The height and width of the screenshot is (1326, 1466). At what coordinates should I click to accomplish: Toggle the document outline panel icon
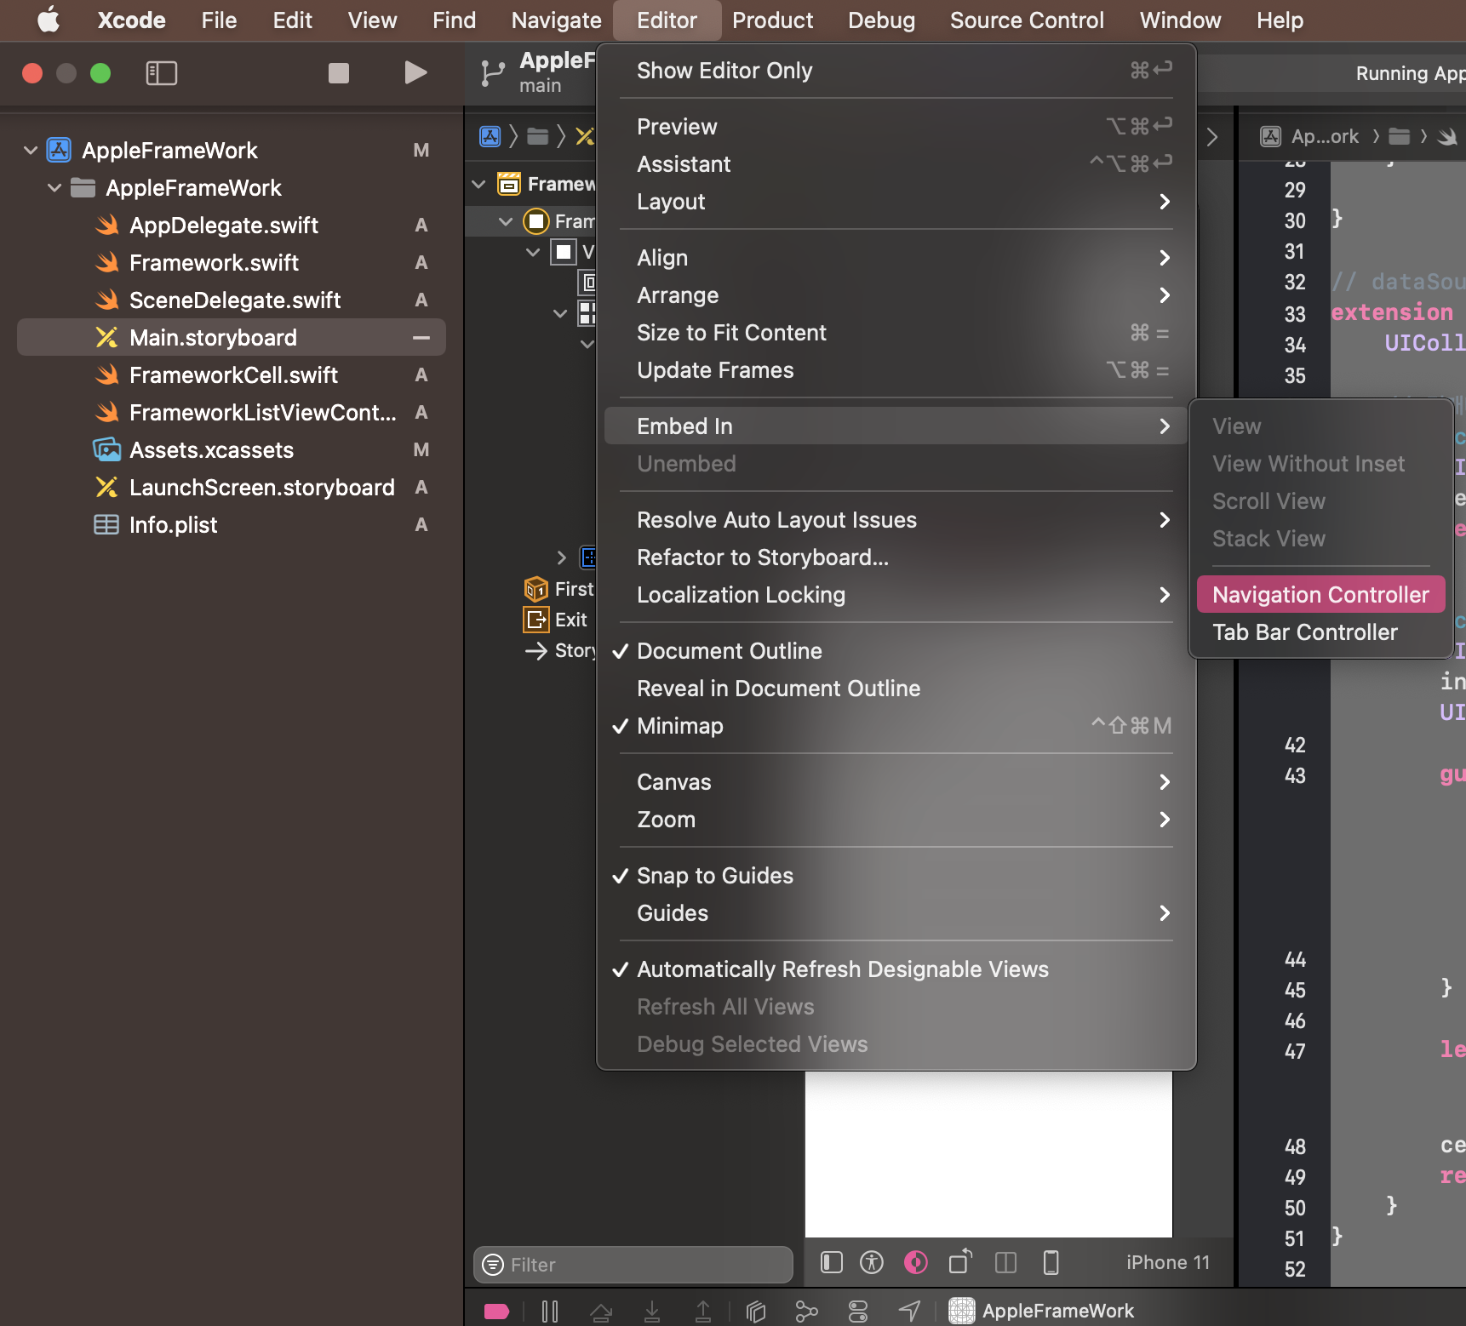[x=832, y=1263]
